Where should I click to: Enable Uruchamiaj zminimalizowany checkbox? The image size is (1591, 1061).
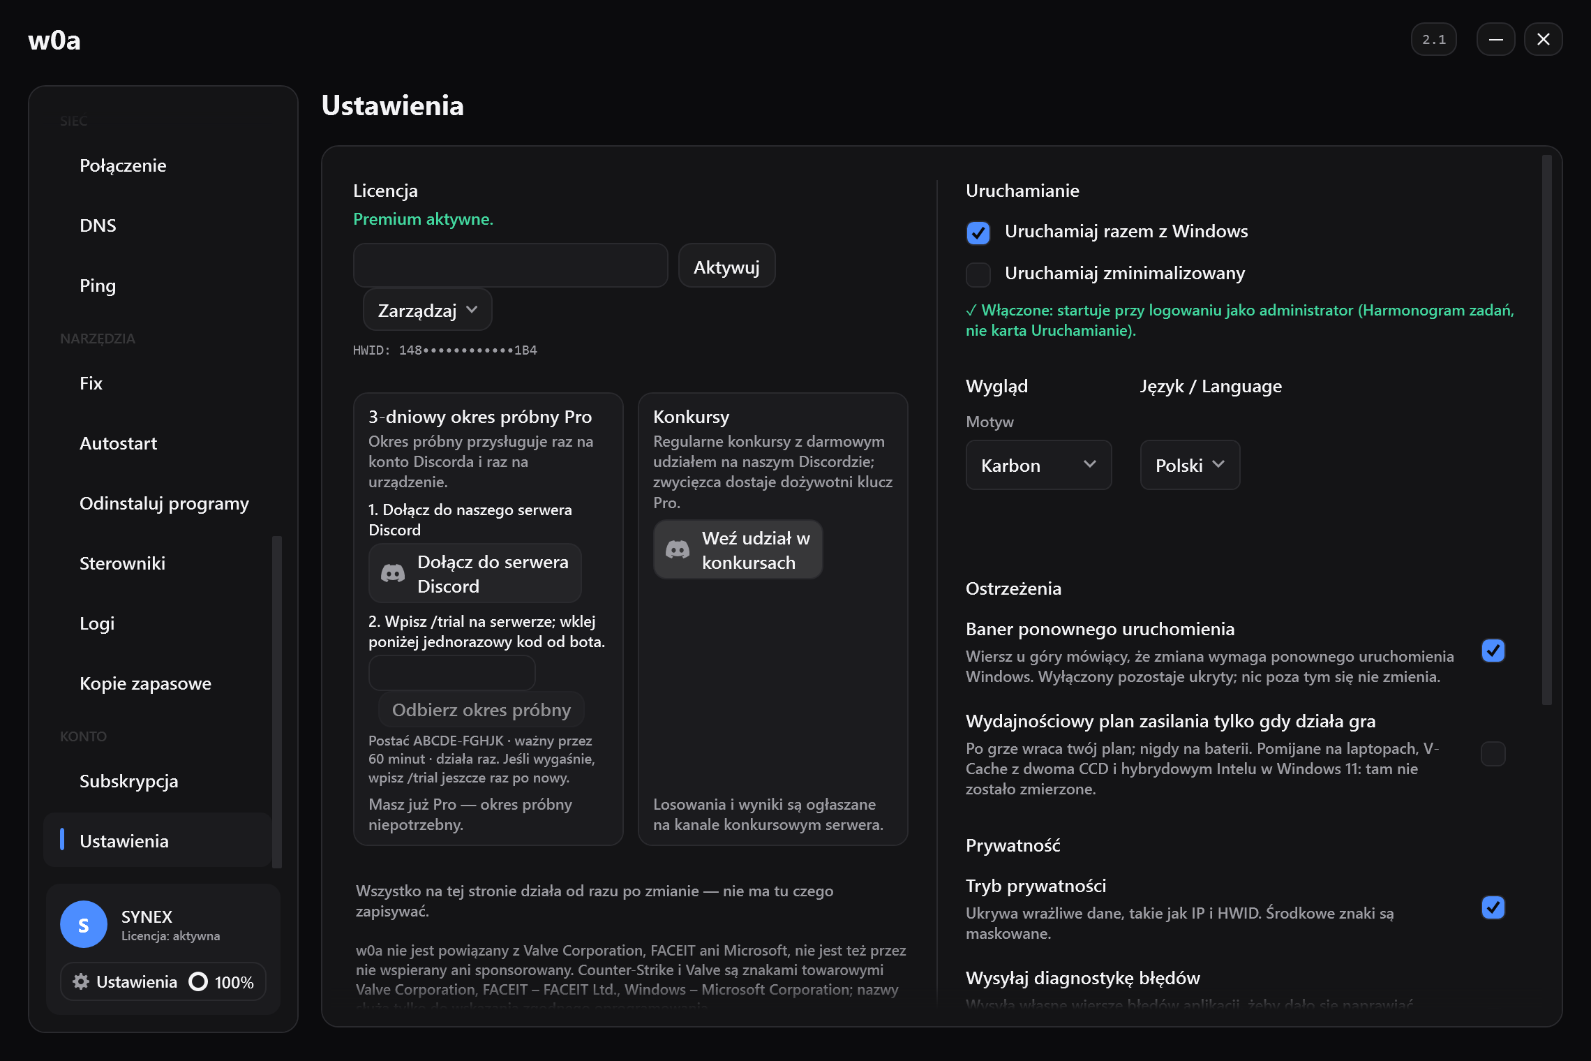pyautogui.click(x=978, y=274)
